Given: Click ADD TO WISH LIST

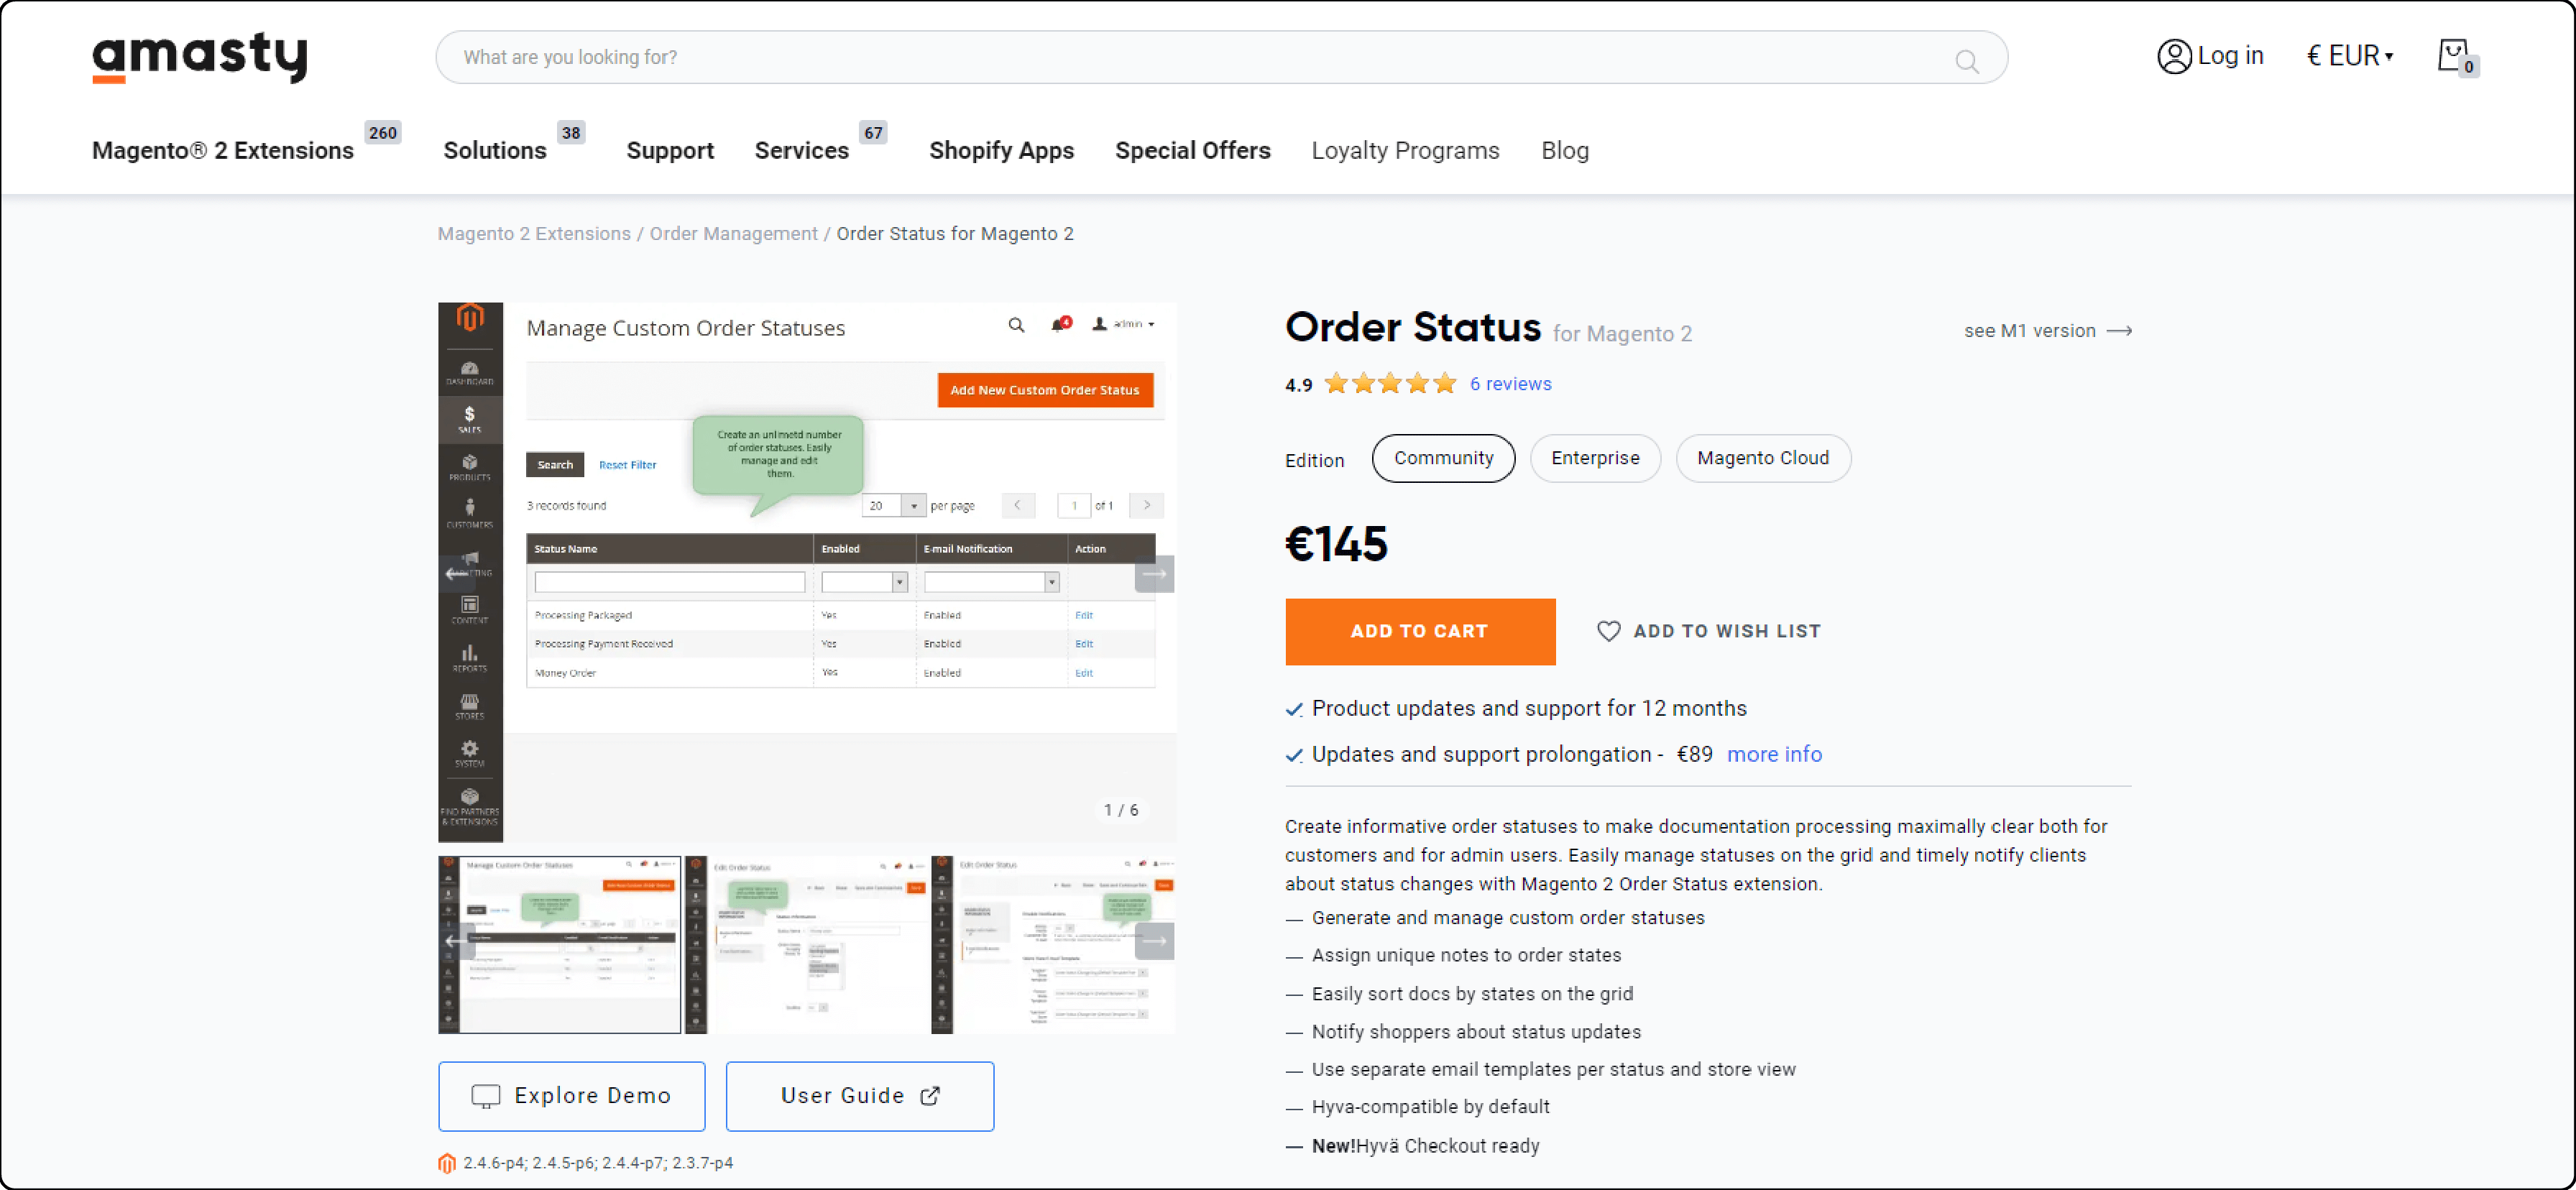Looking at the screenshot, I should (x=1709, y=631).
